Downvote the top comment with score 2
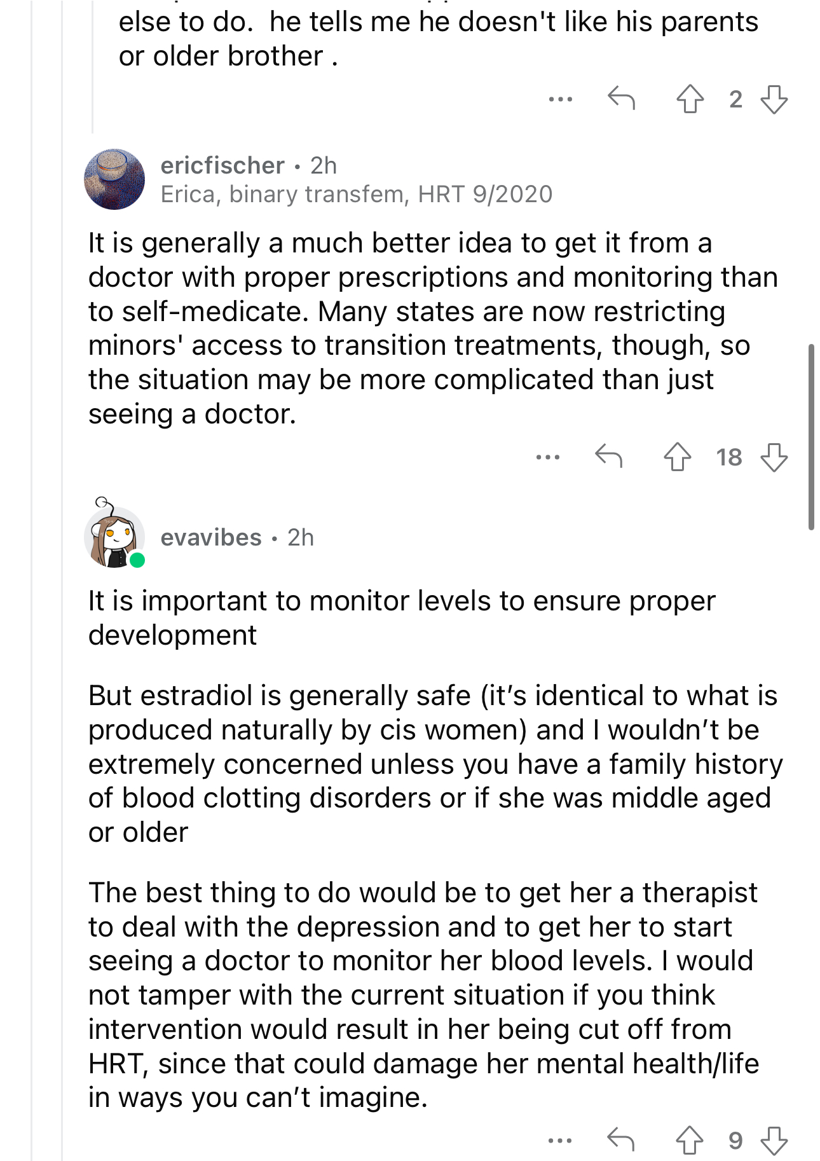 click(774, 99)
